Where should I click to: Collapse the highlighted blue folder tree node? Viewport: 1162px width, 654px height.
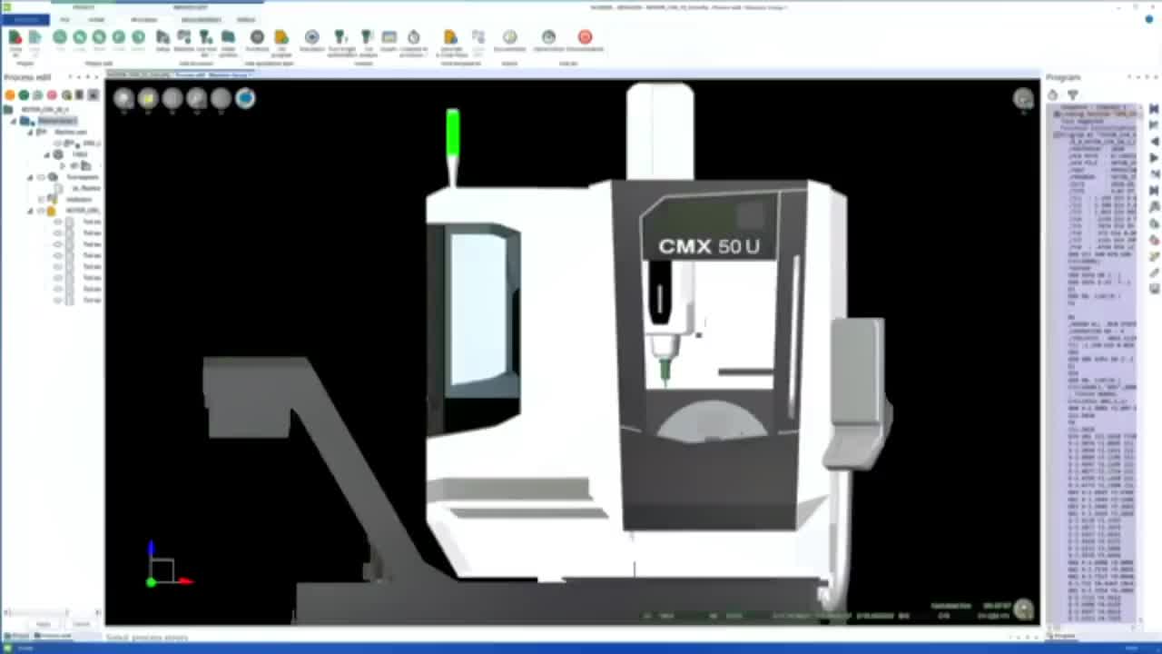tap(13, 121)
